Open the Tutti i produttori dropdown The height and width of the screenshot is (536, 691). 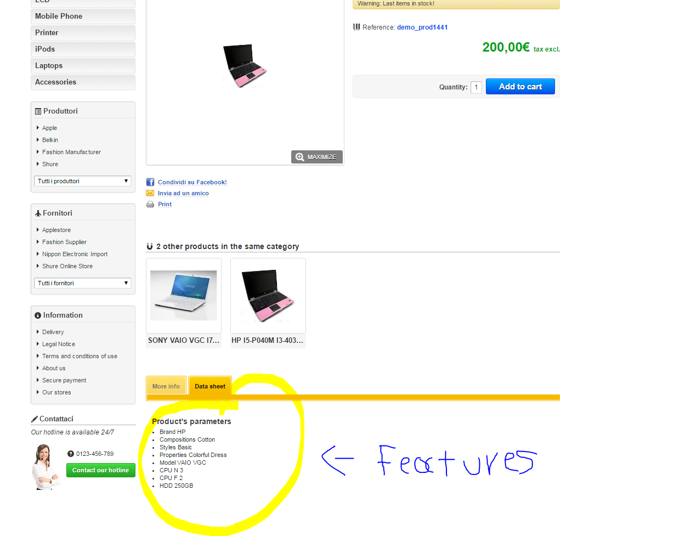(x=83, y=181)
